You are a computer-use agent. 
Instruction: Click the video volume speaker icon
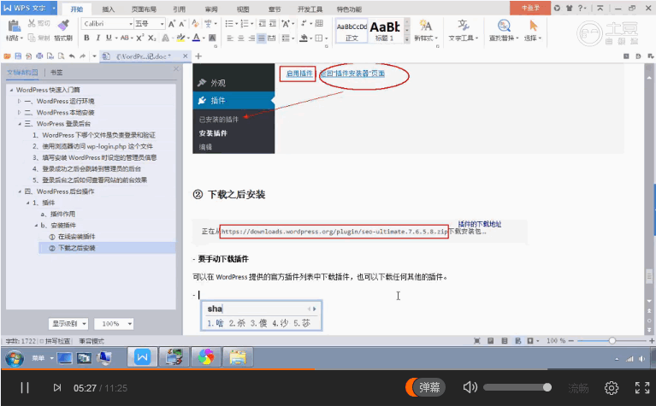coord(470,387)
